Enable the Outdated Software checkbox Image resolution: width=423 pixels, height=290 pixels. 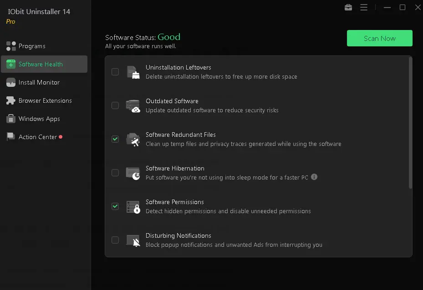tap(115, 105)
